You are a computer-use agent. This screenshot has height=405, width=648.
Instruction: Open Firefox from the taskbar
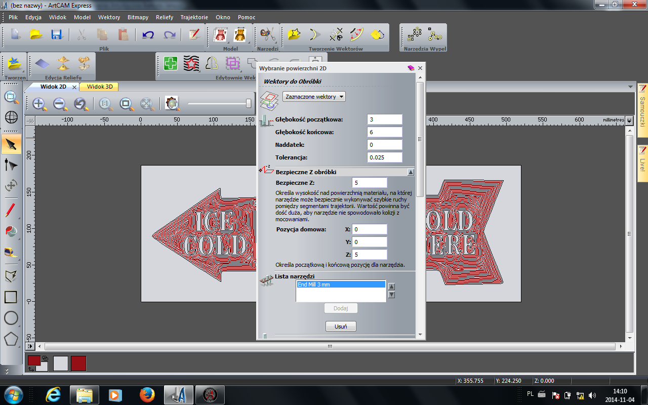(147, 394)
